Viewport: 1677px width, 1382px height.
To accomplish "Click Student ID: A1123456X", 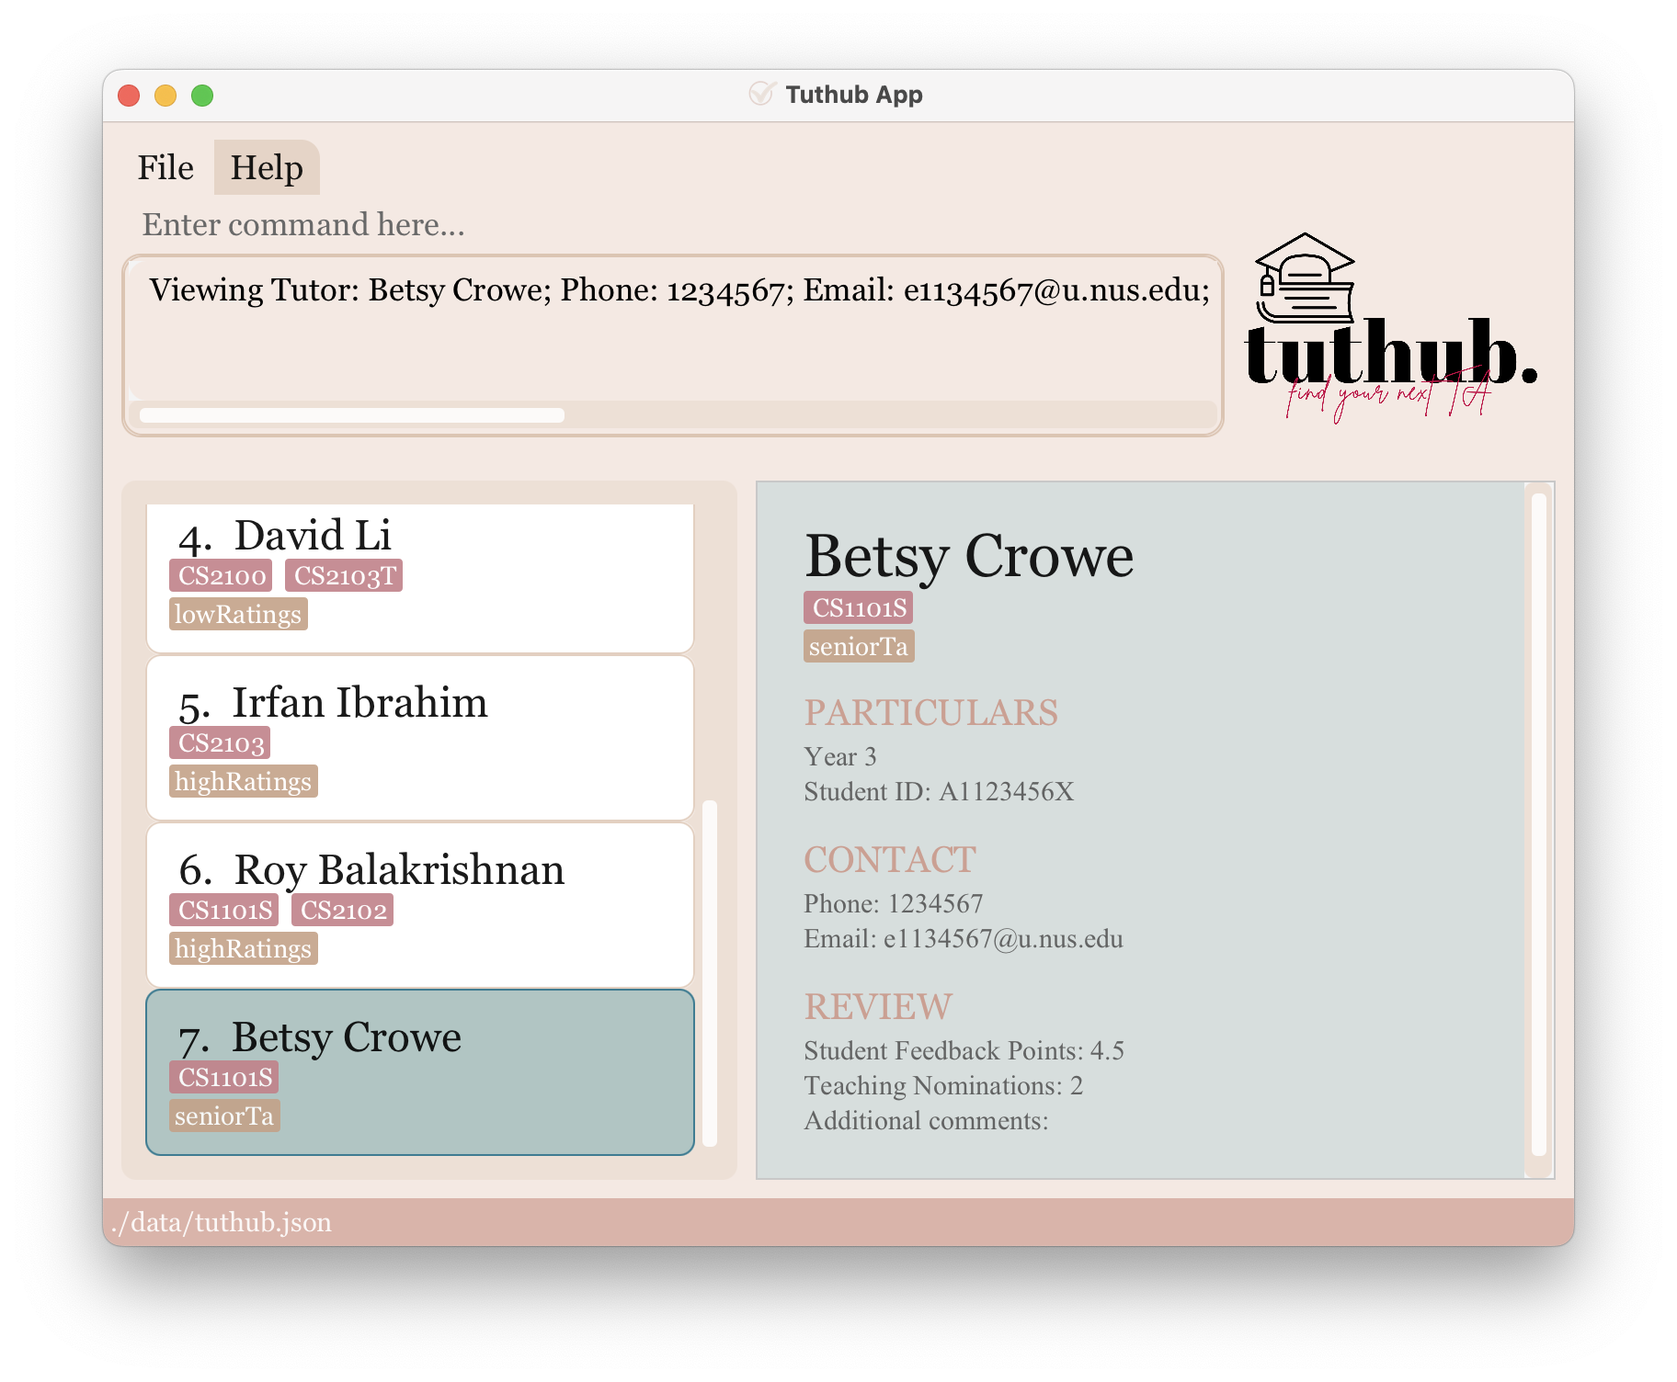I will coord(939,791).
